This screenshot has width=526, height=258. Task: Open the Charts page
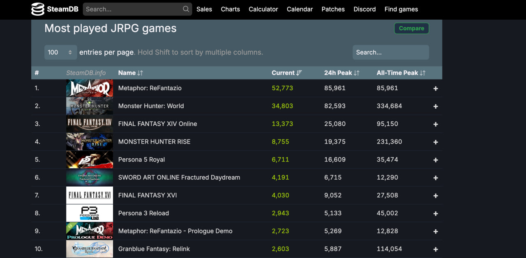(x=230, y=9)
